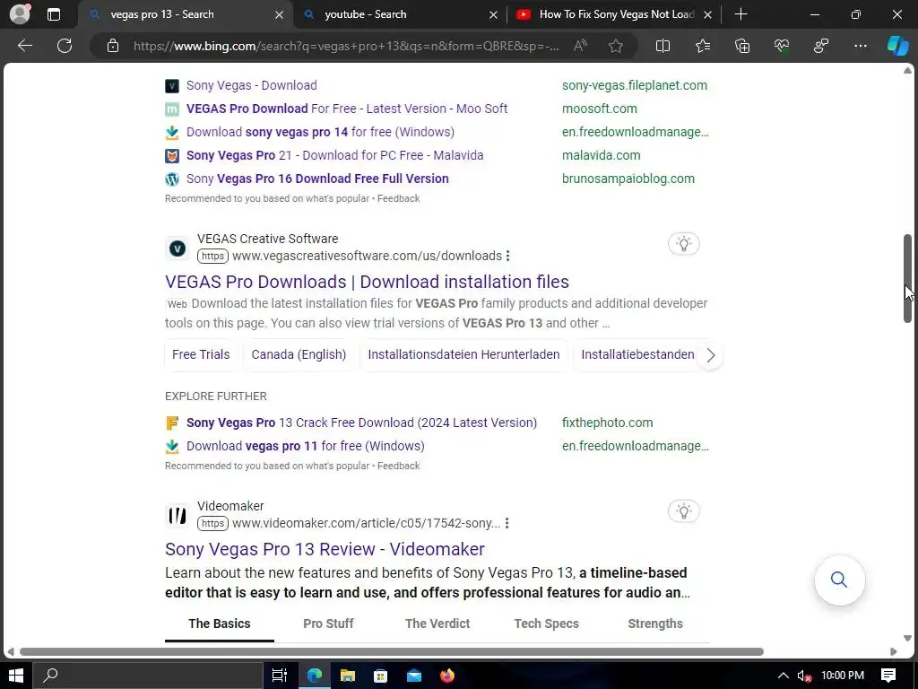Click fixthephoto.com domain text
Screen dimensions: 918x689
607,423
